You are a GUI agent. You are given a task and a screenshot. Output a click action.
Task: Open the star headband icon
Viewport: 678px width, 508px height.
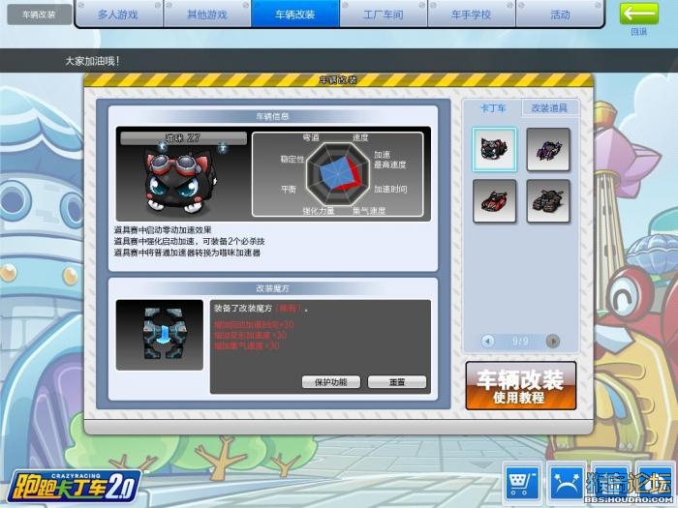(567, 483)
